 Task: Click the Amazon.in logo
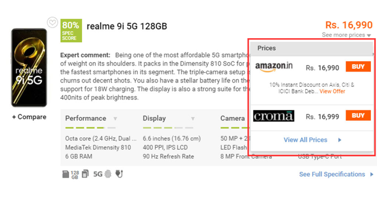274,67
